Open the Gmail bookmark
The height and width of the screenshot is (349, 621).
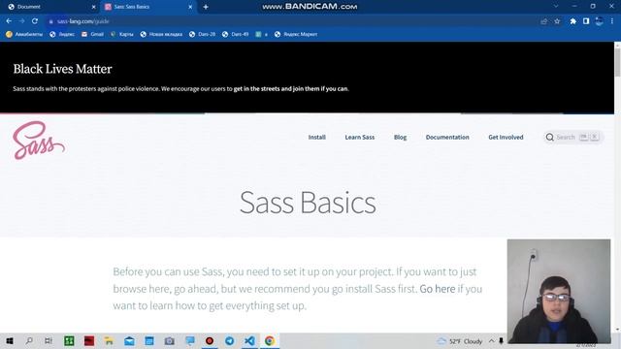(92, 35)
